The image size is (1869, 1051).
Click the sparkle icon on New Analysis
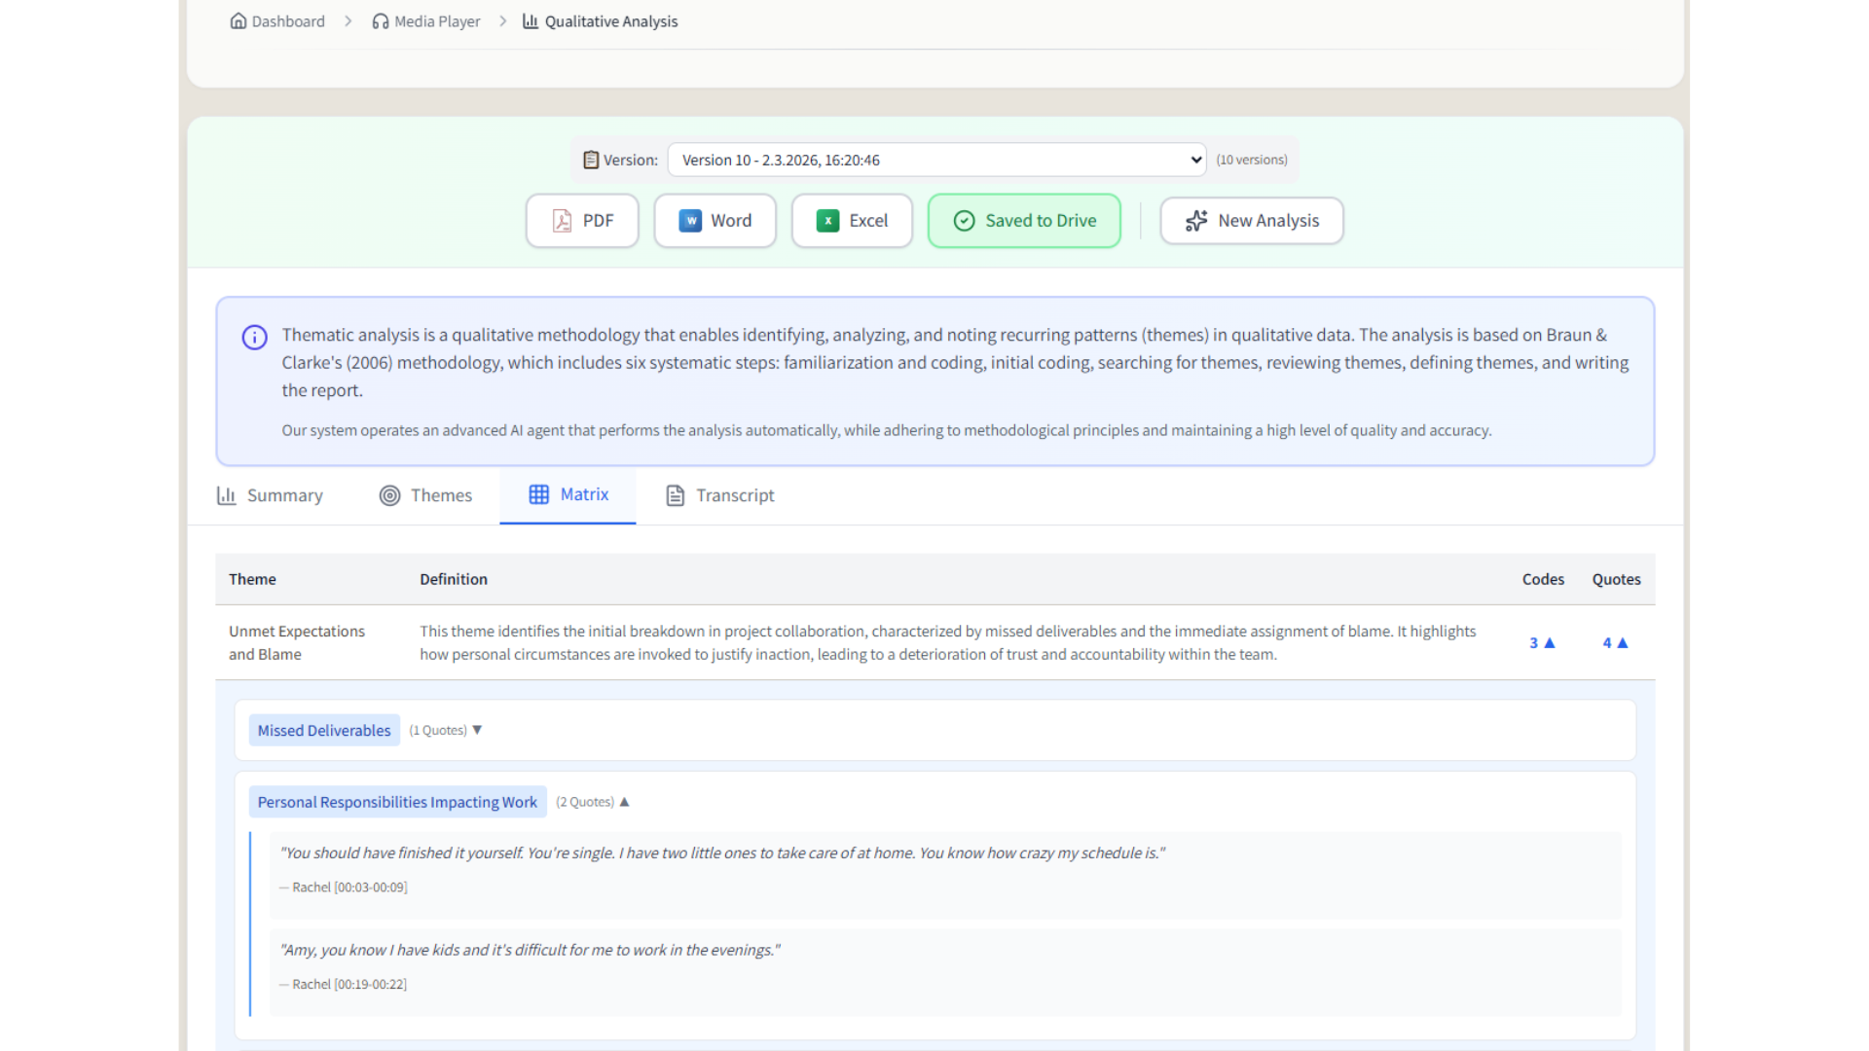click(1196, 221)
